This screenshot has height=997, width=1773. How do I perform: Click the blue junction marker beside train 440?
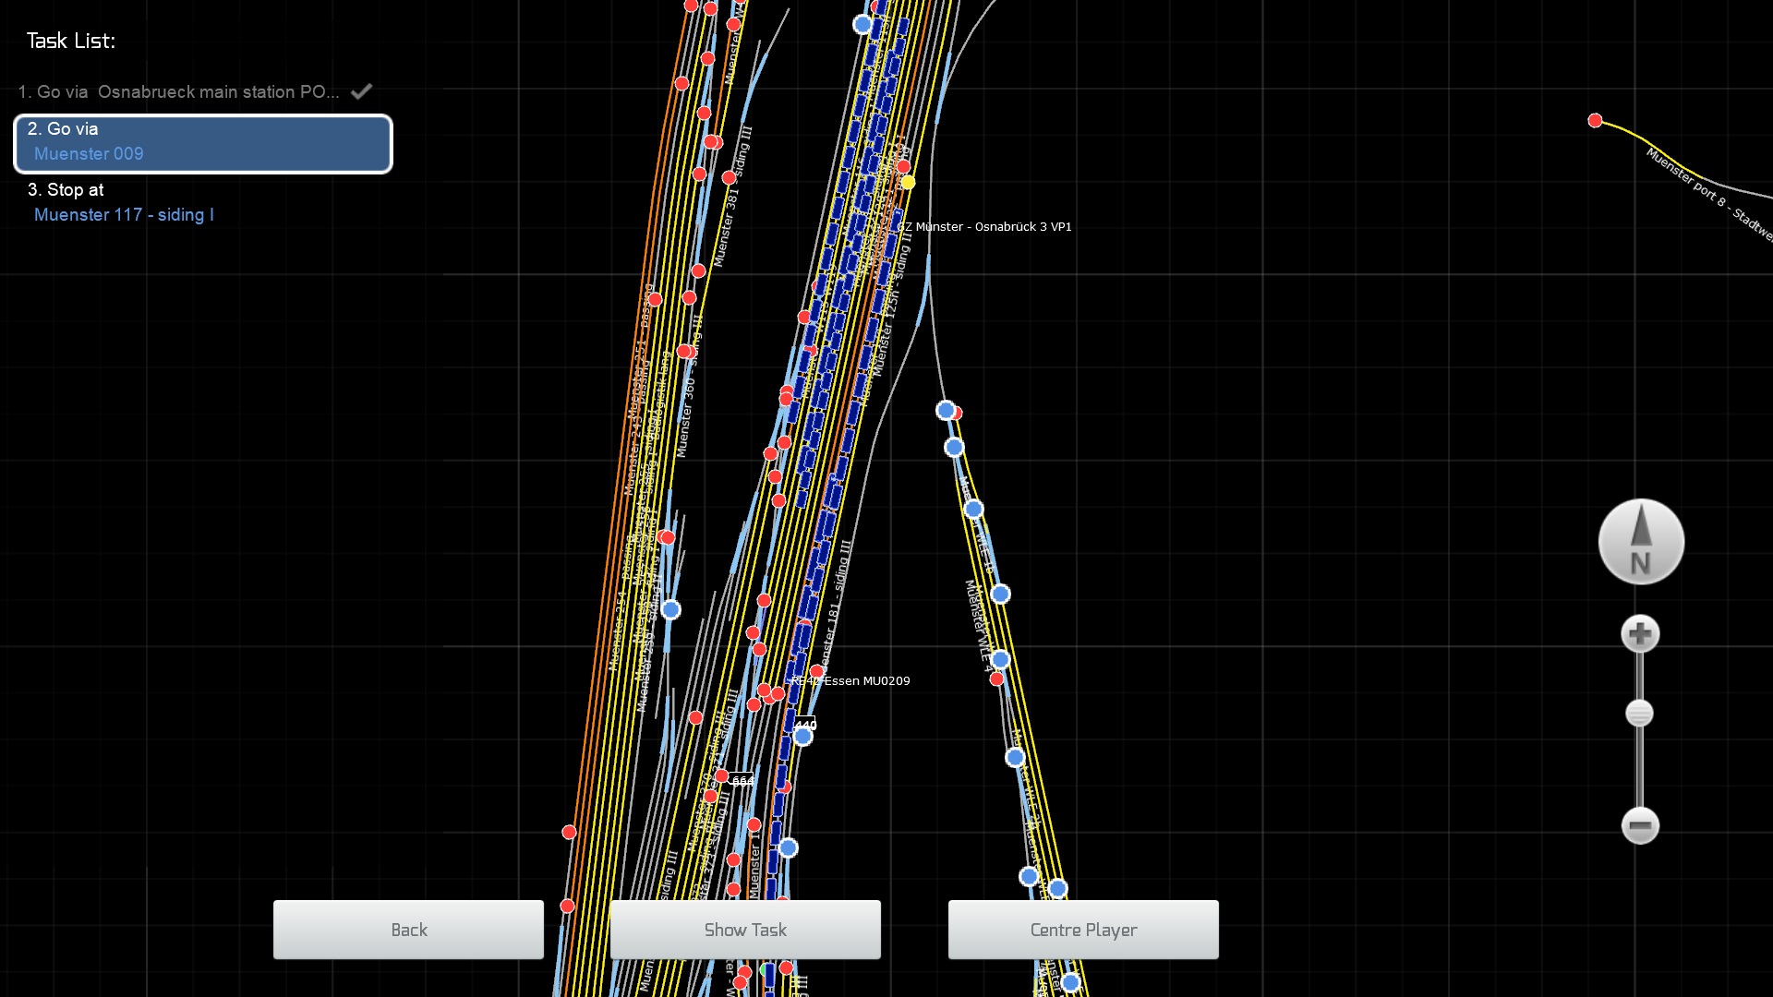pos(803,737)
